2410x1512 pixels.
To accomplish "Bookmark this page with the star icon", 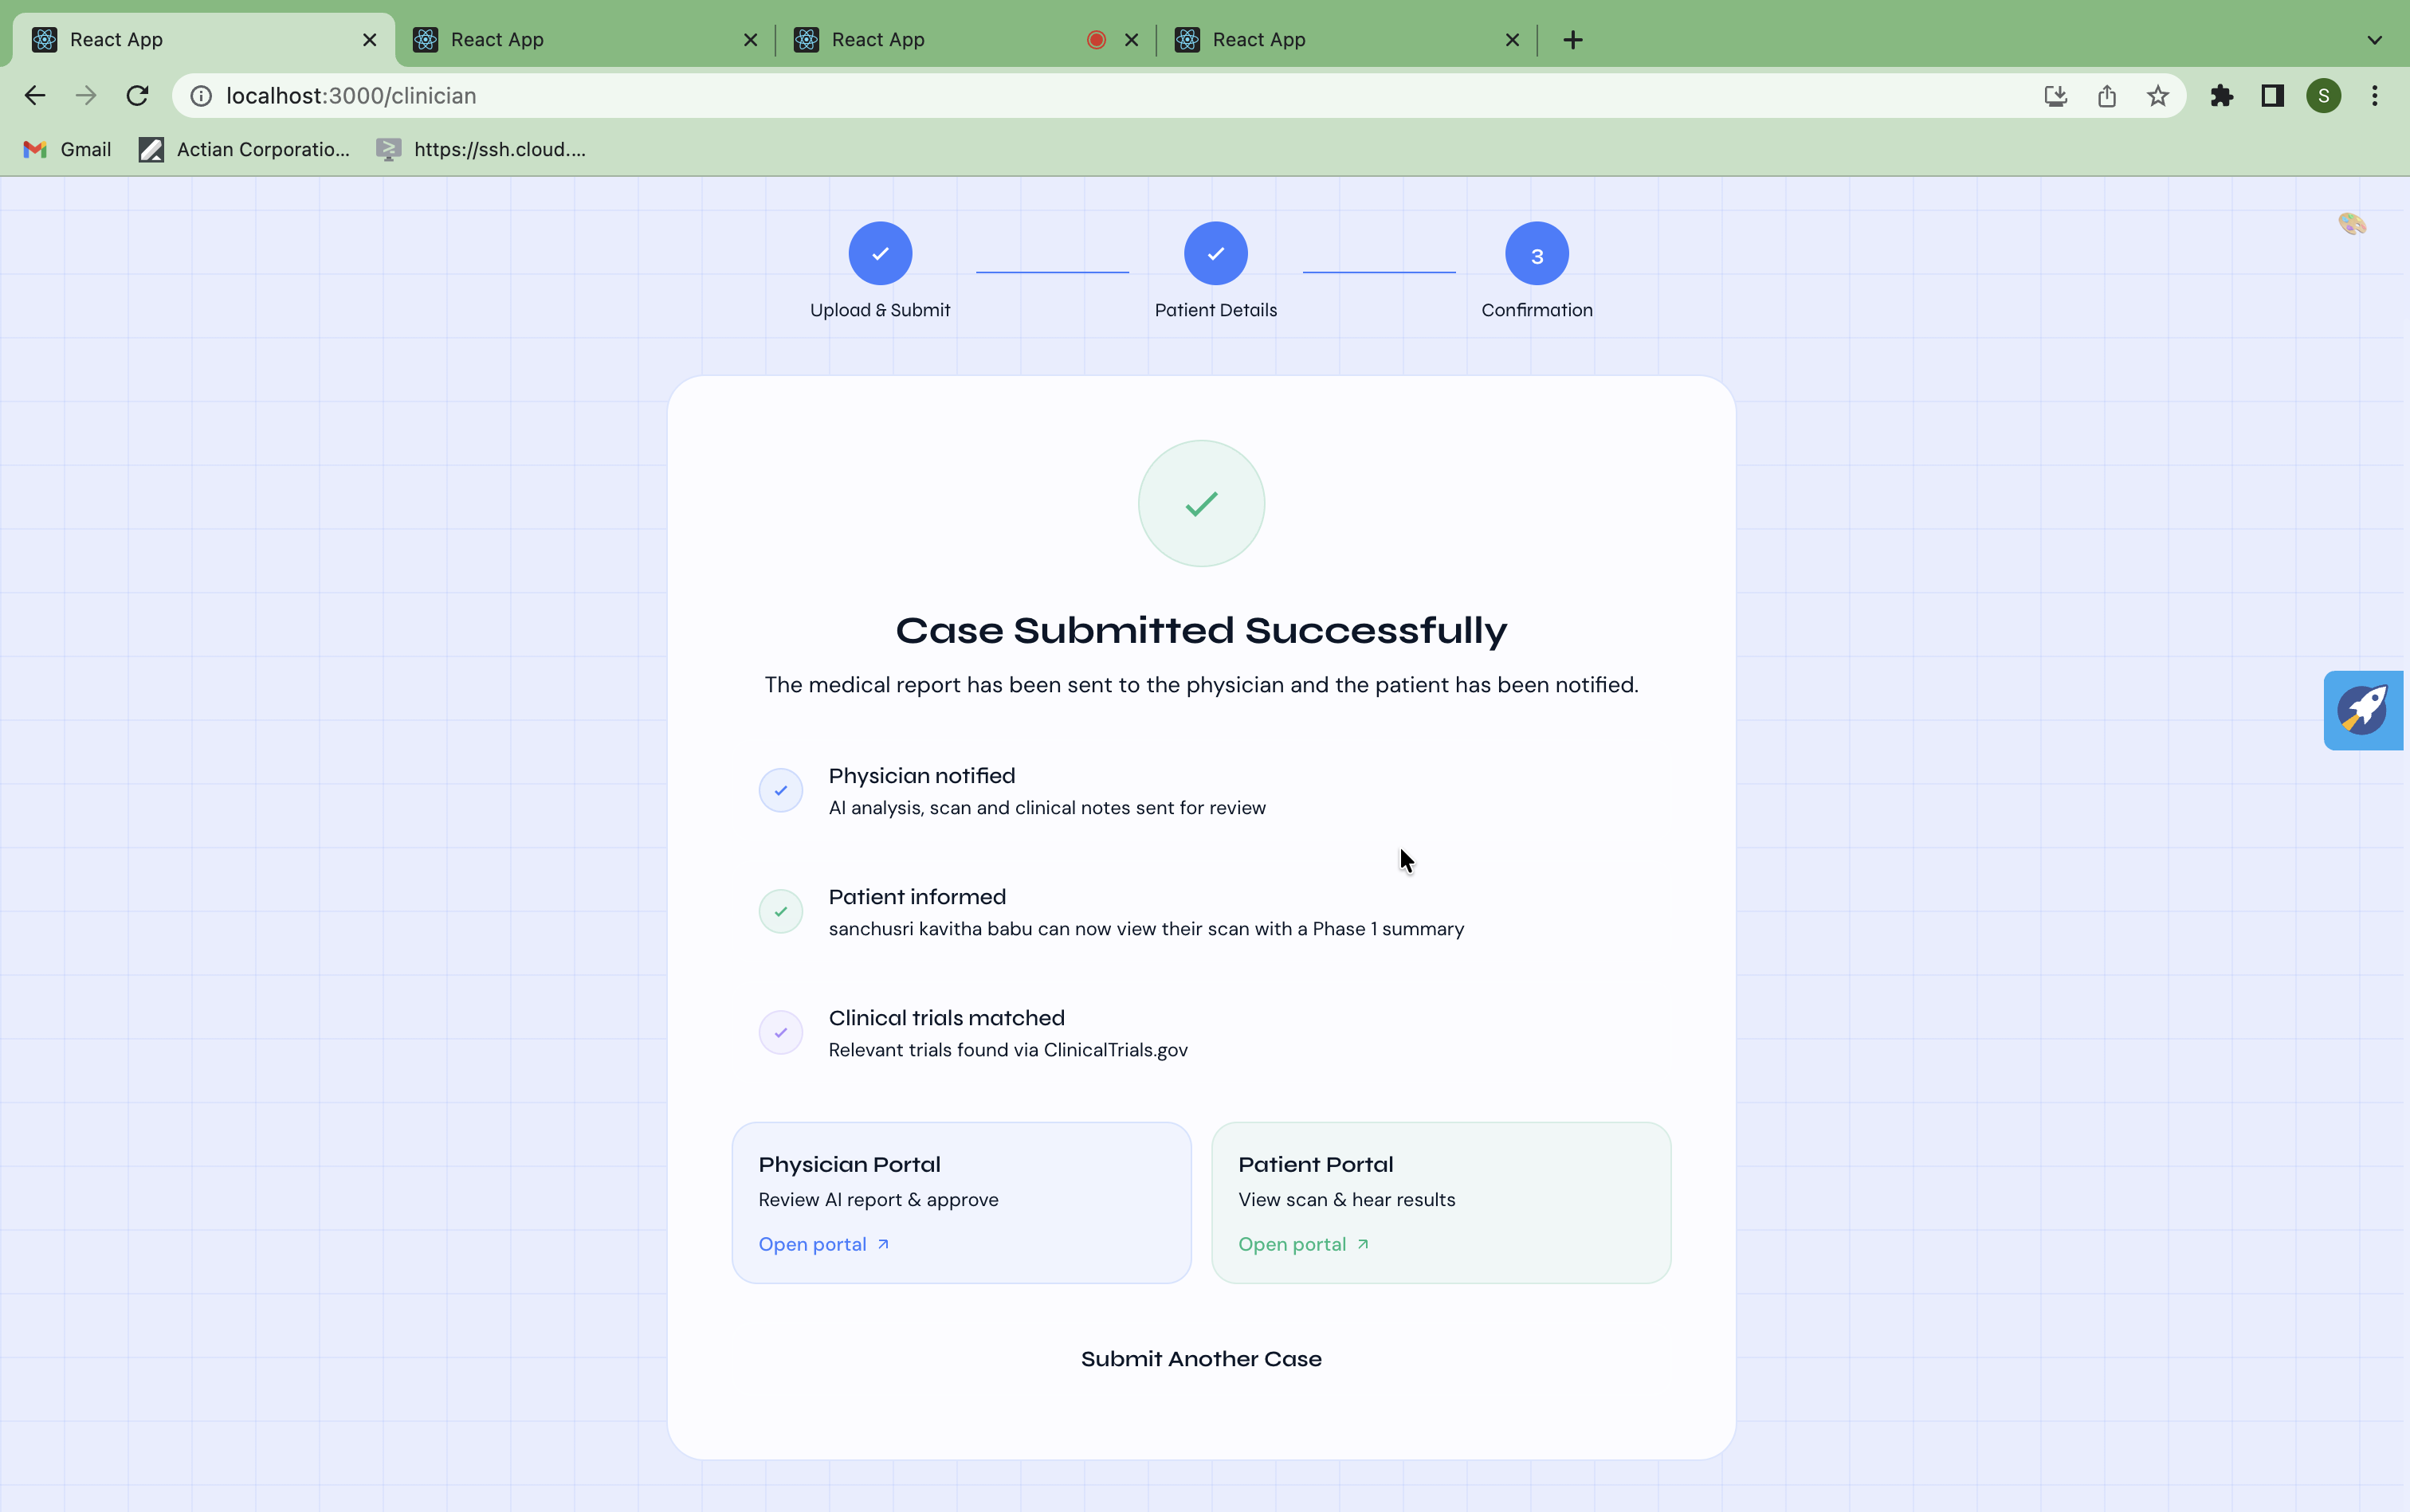I will 2158,96.
